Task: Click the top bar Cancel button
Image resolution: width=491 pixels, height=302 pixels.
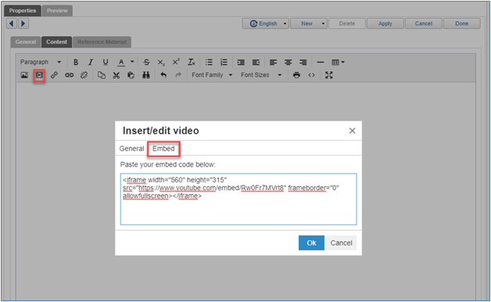Action: coord(423,23)
